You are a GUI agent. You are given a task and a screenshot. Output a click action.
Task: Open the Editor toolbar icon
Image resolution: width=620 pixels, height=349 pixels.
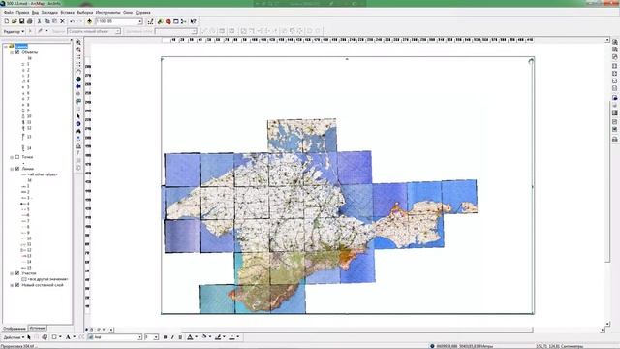pos(150,21)
